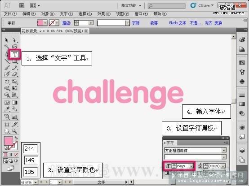249x186 pixels.
Task: Select the Column Graph tool
Action: 15,117
